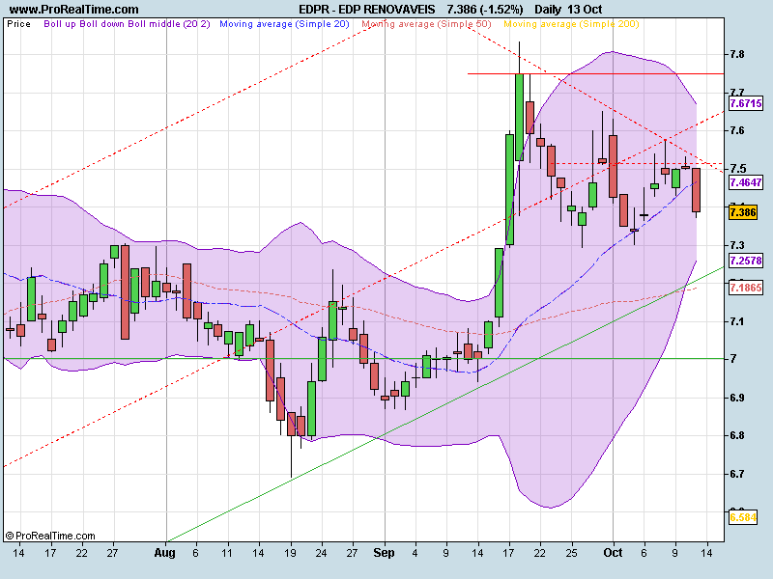Click the 4 date label on the axis
The image size is (773, 579).
tap(415, 553)
